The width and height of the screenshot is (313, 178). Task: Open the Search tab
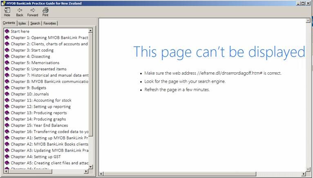point(35,23)
